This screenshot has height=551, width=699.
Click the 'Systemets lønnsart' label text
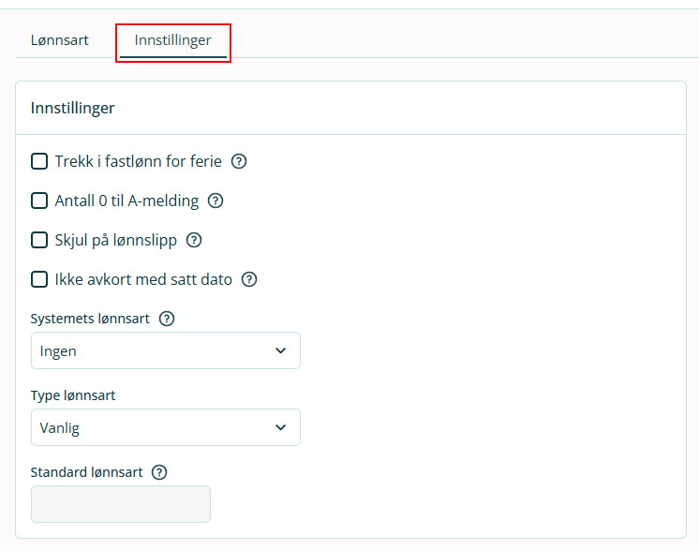[90, 319]
